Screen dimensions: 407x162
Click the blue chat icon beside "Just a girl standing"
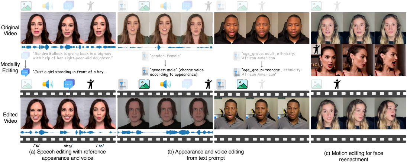click(x=26, y=72)
